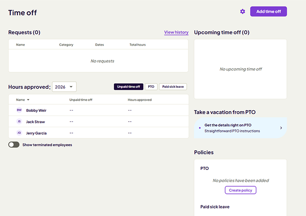Click Bobby Weir's BW avatar icon

(19, 110)
